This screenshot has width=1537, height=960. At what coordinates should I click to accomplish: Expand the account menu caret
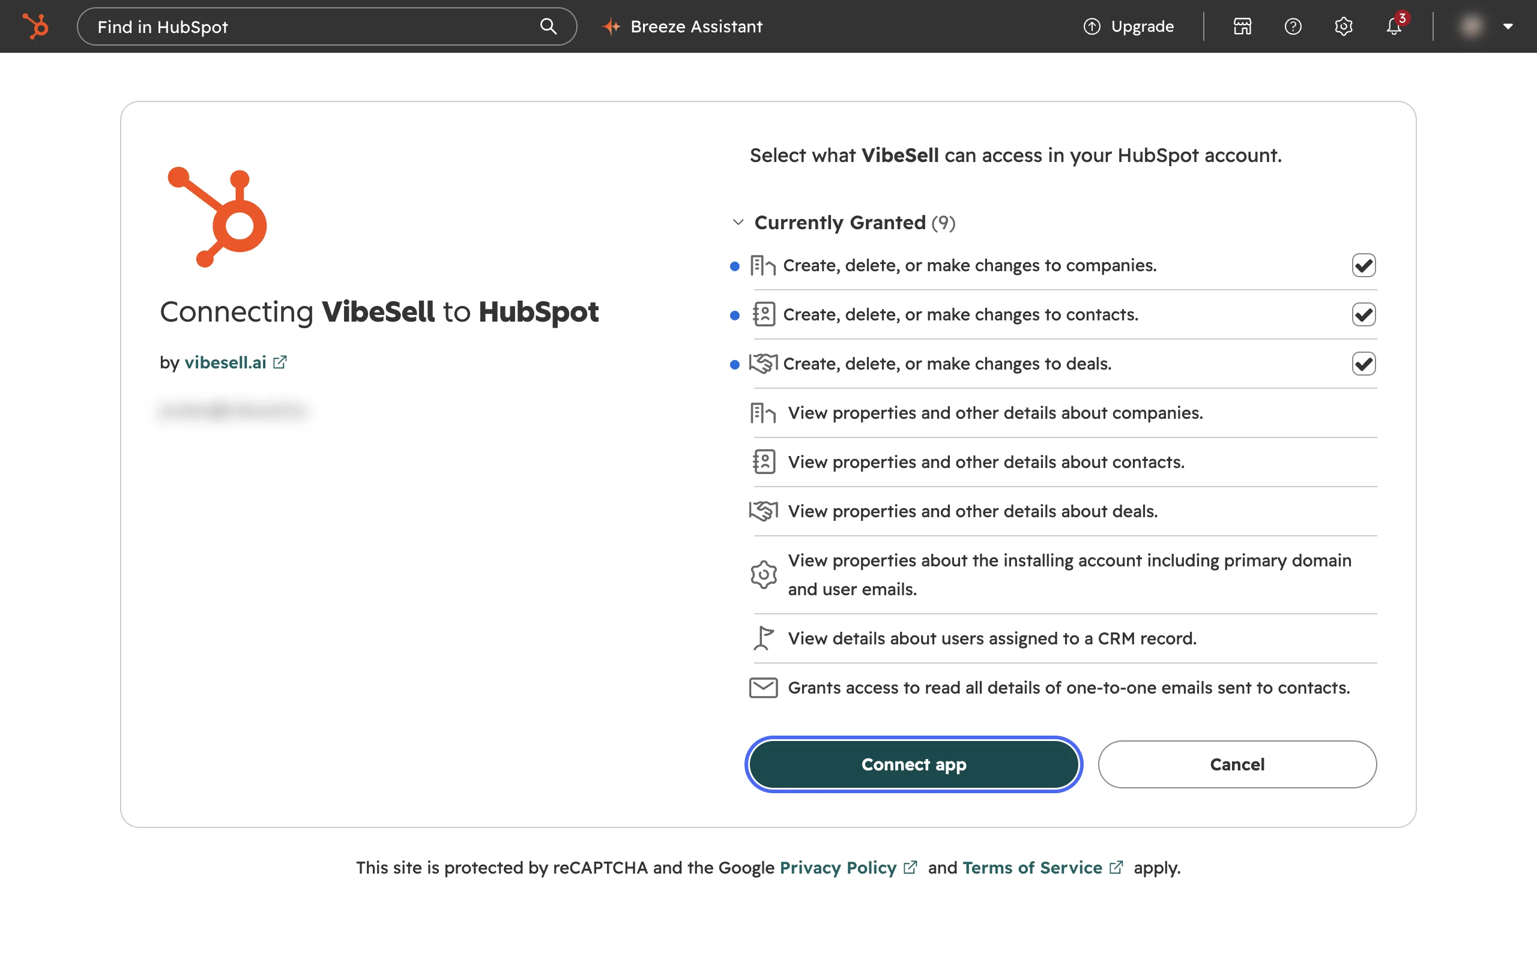[x=1508, y=26]
